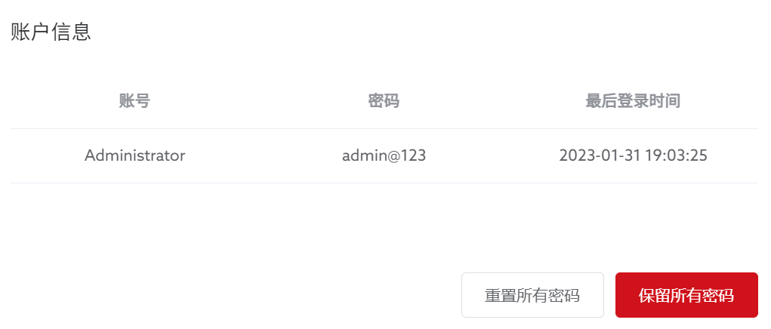This screenshot has height=329, width=771.
Task: Select the account name under 账号
Action: pyautogui.click(x=134, y=155)
